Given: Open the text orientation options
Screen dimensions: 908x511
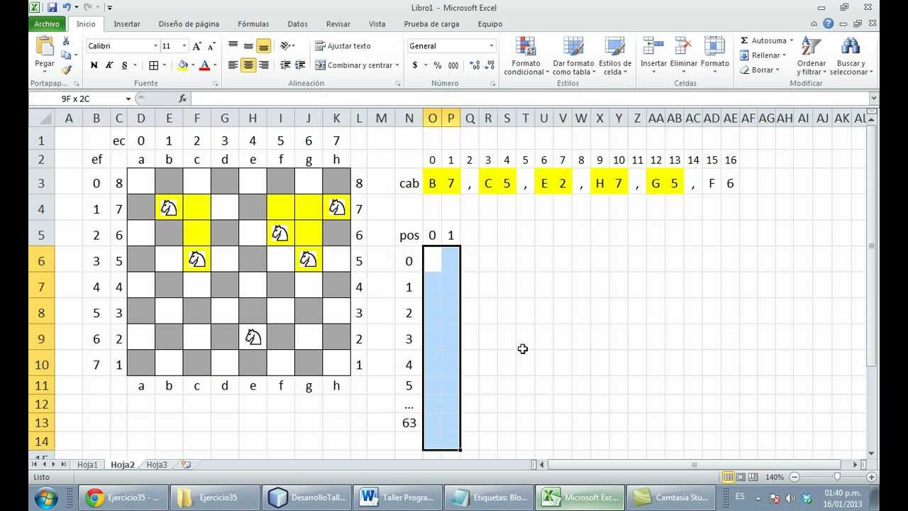Looking at the screenshot, I should click(x=287, y=46).
